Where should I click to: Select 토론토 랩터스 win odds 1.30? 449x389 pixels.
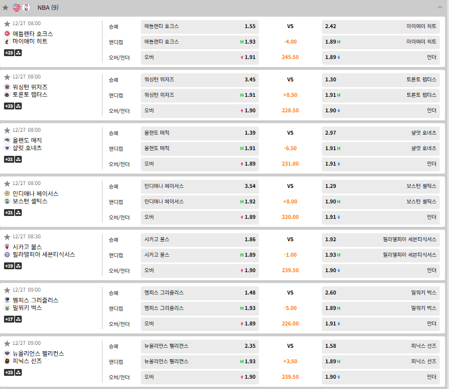click(x=380, y=80)
